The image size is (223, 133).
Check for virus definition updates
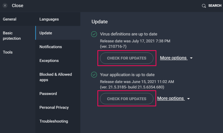tap(127, 58)
